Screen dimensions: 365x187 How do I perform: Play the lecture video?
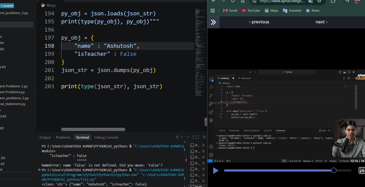[216, 171]
